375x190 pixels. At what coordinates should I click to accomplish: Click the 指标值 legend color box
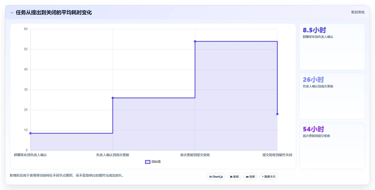[x=148, y=162]
